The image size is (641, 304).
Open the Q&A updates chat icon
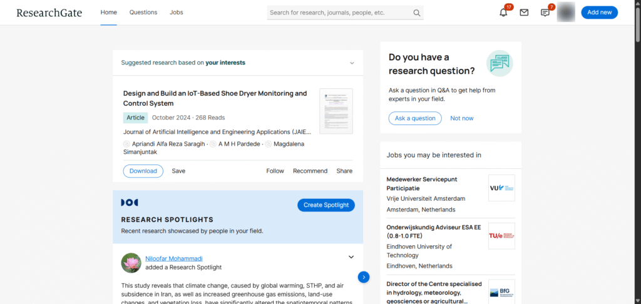(x=545, y=13)
